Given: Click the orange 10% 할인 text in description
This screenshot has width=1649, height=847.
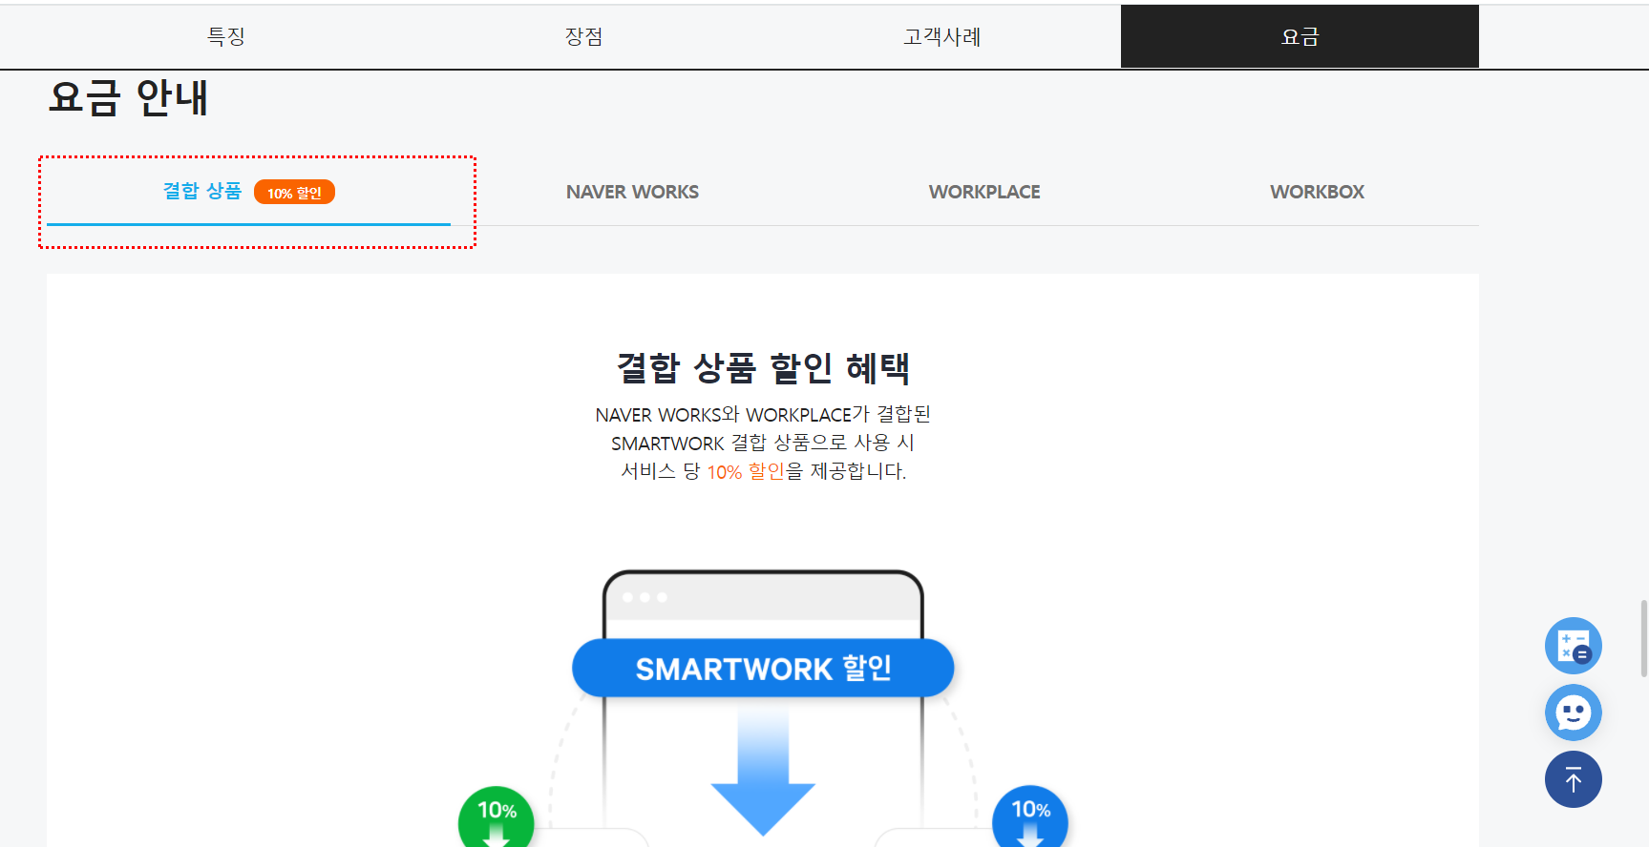Looking at the screenshot, I should (x=746, y=471).
